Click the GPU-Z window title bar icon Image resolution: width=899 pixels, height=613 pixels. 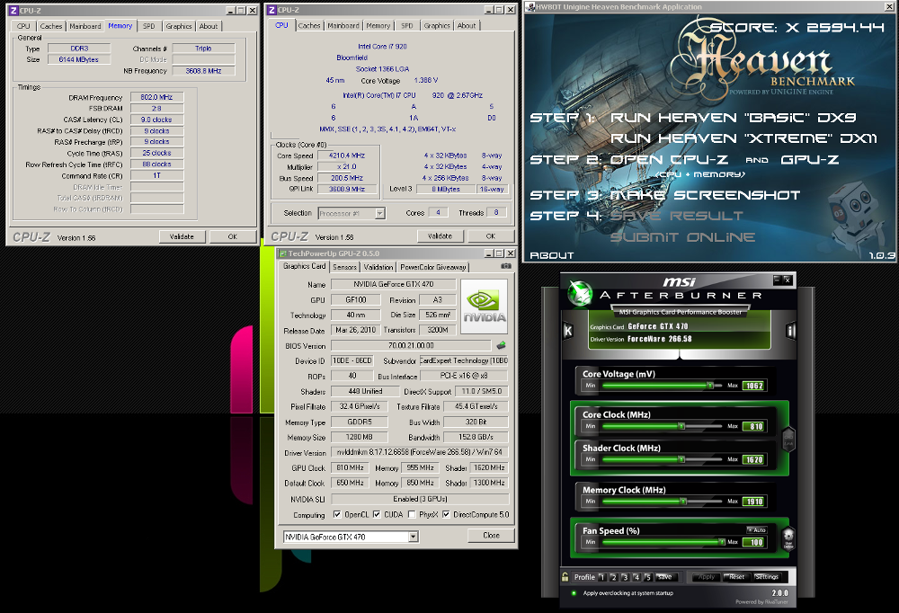click(x=282, y=253)
